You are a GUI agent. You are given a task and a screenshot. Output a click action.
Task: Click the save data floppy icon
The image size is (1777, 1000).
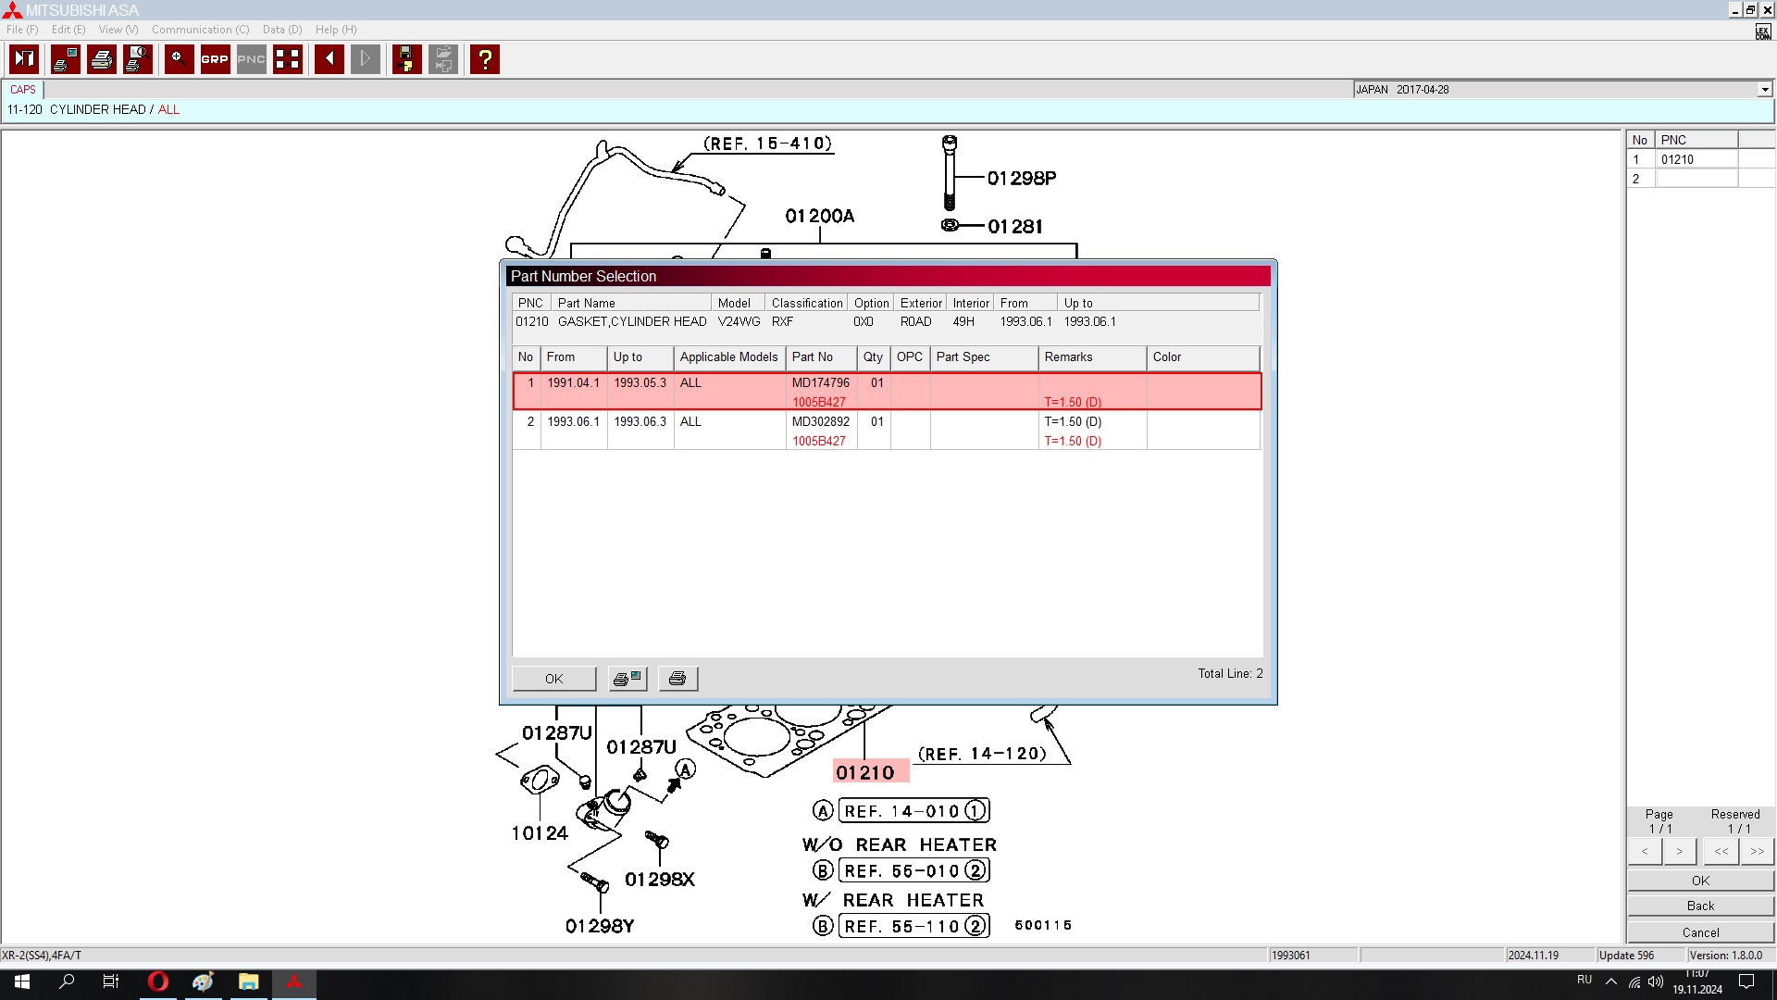406,59
